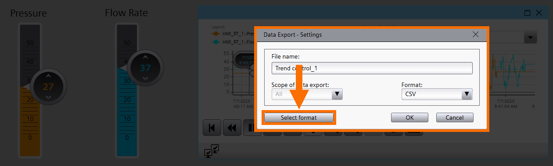This screenshot has width=553, height=166.
Task: Click the Data Export - Settings title text
Action: [x=293, y=35]
